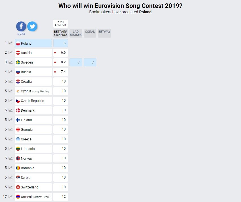Select the Betfair Exchange column header
The width and height of the screenshot is (241, 202).
click(61, 33)
